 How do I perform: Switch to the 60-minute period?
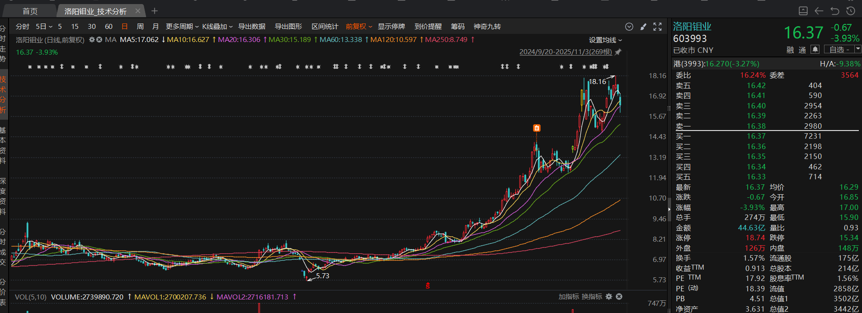tap(108, 27)
